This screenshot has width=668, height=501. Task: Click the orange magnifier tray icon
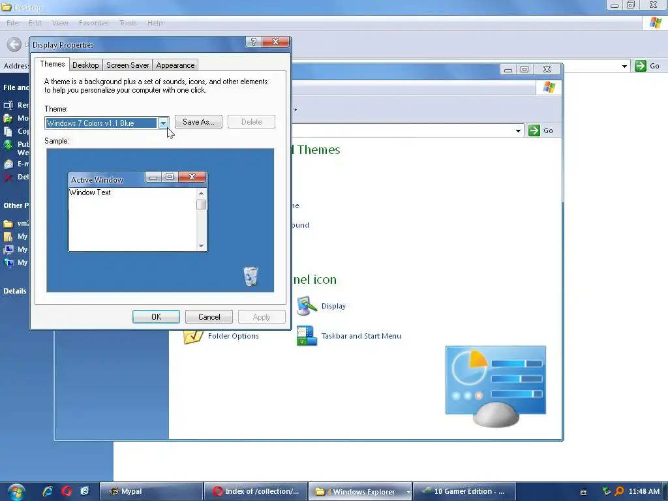coord(620,492)
